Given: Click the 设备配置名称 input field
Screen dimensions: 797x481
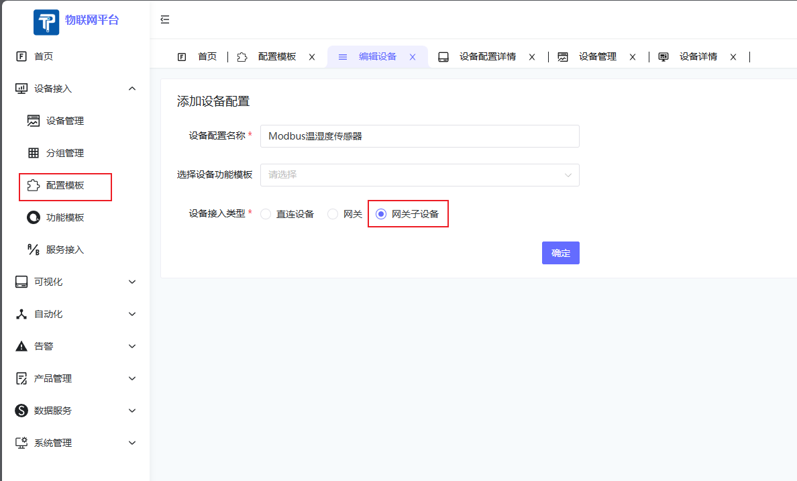Looking at the screenshot, I should coord(419,136).
